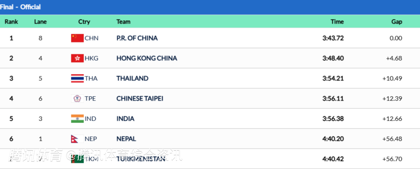
Task: Click the China flag icon
Action: pos(77,38)
